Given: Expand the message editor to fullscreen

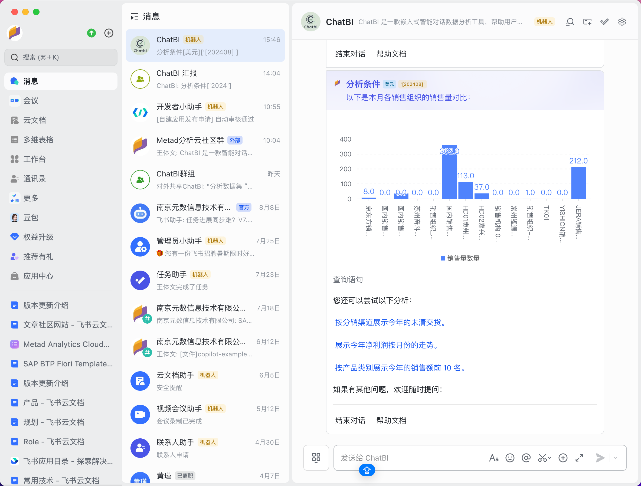Looking at the screenshot, I should coord(580,458).
